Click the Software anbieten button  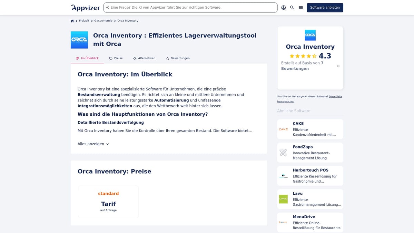click(325, 7)
